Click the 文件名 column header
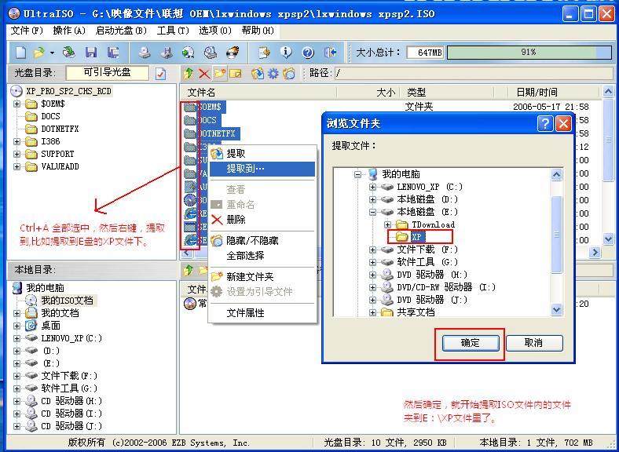 (258, 93)
